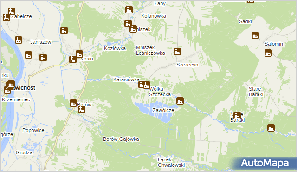Image resolution: width=297 pixels, height=172 pixels.
Task: Click the Szczecyn village label
Action: tap(187, 65)
